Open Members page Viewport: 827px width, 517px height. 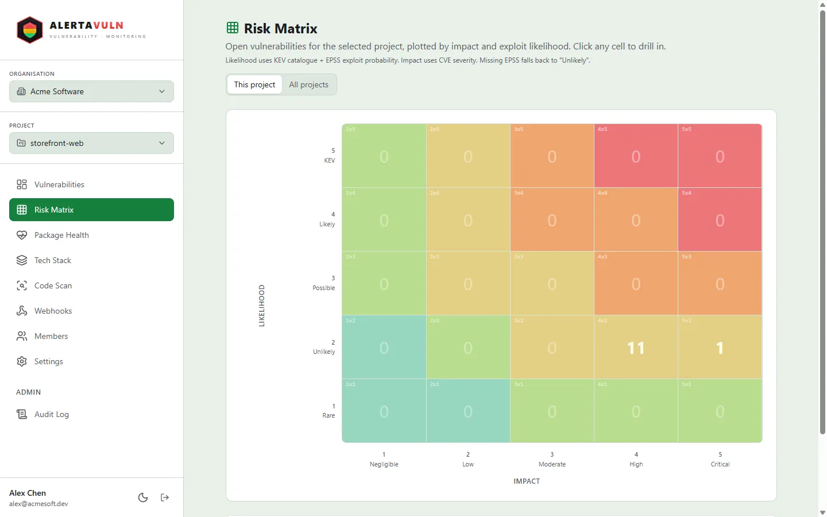click(91, 336)
